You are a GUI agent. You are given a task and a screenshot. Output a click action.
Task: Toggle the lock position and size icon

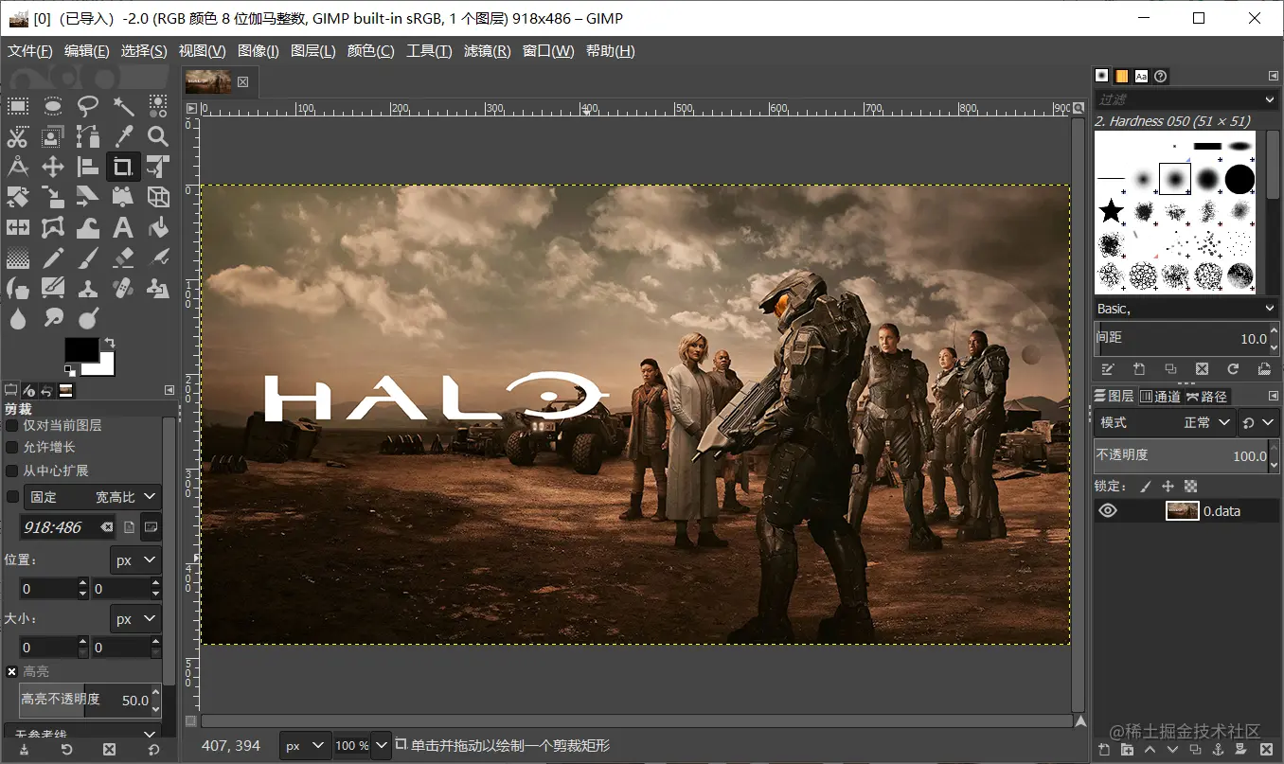coord(1168,487)
